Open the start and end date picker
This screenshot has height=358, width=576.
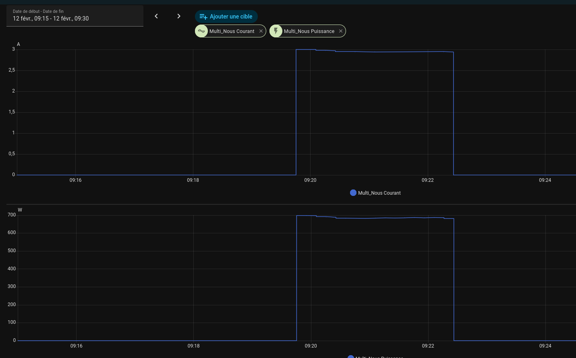(x=75, y=16)
